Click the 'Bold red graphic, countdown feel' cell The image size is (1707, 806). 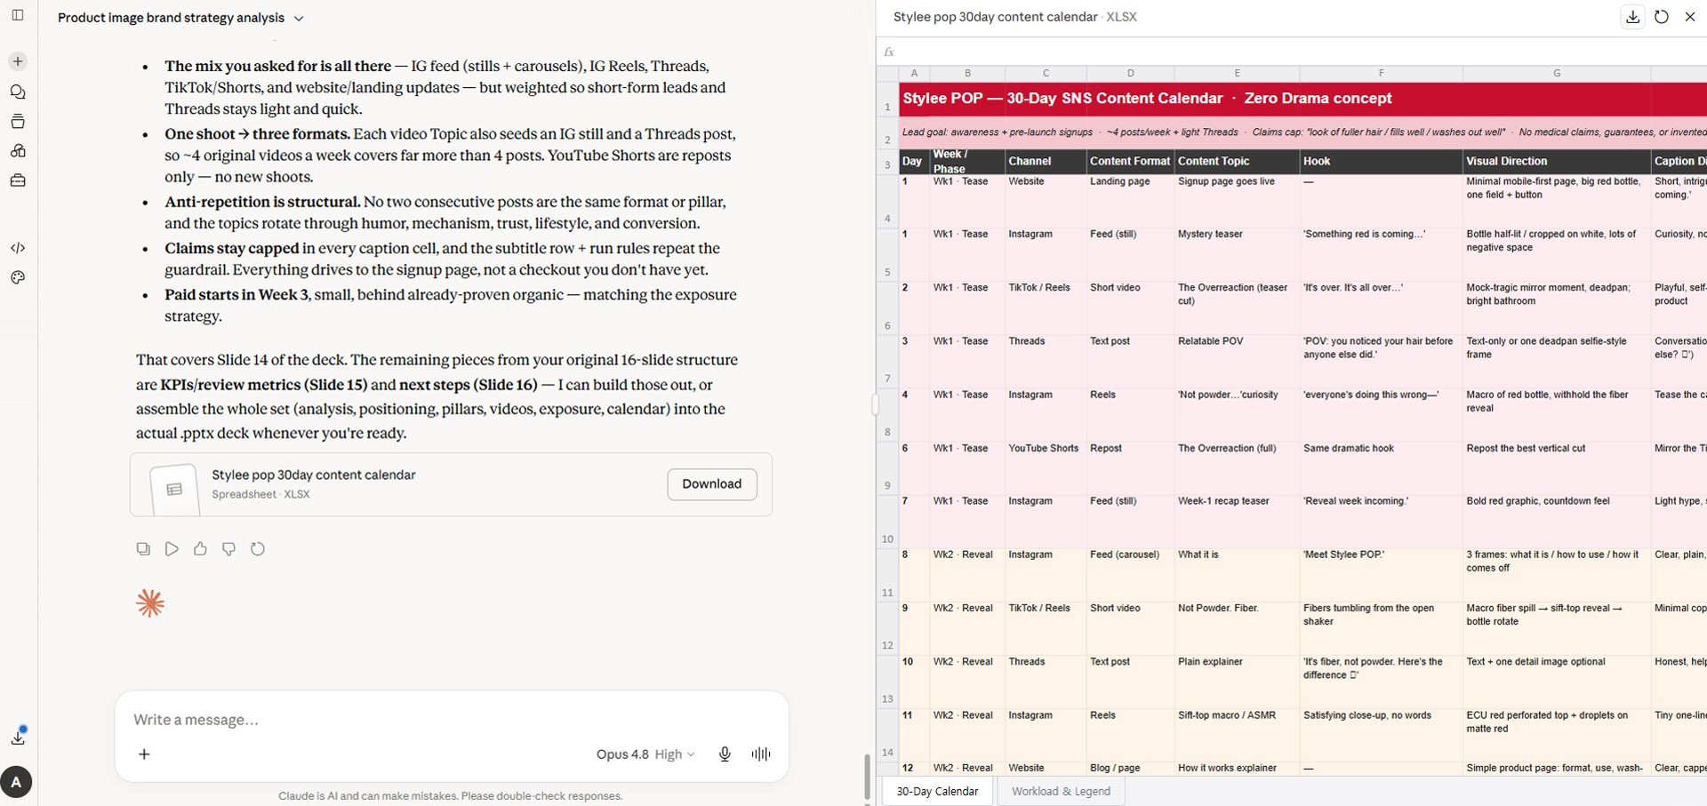pyautogui.click(x=1557, y=522)
